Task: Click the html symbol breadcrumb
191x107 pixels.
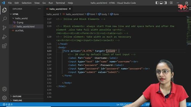Action: (91, 14)
